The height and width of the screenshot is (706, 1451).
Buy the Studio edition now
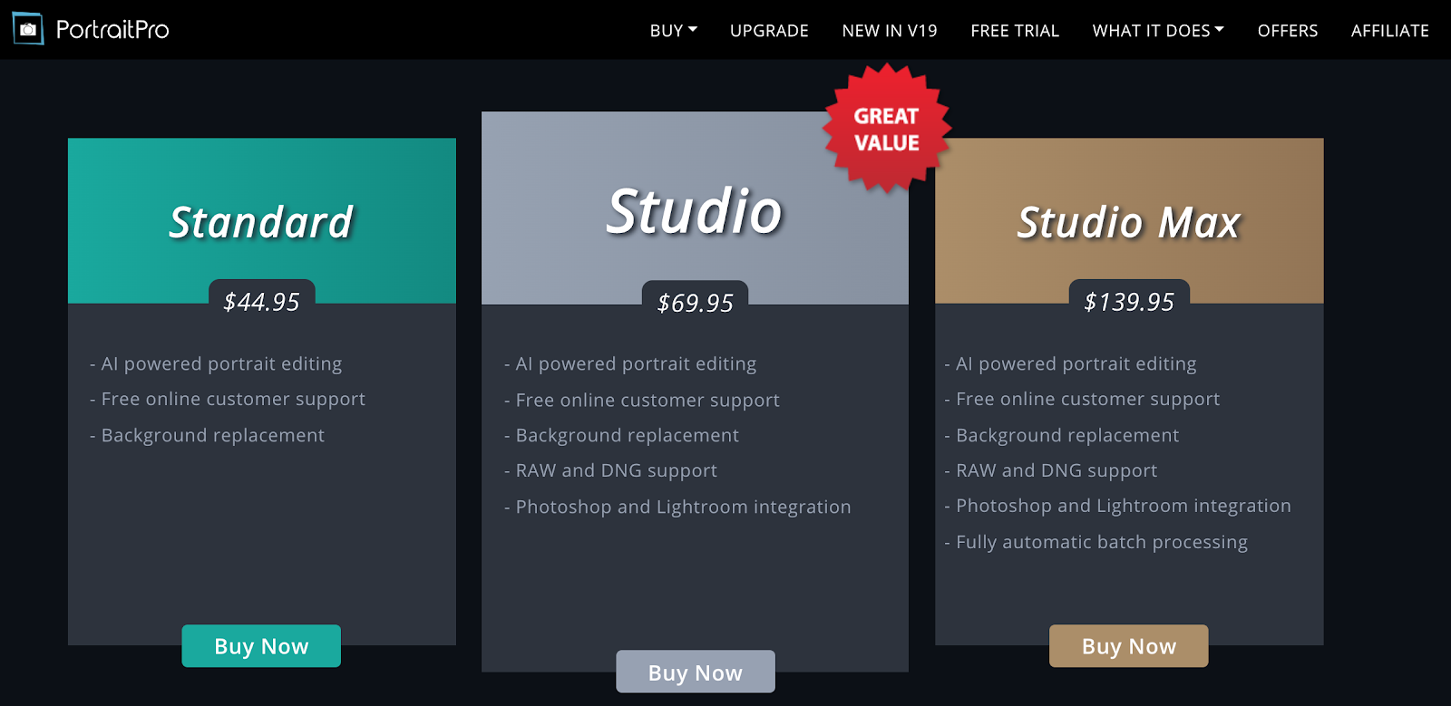[x=696, y=672]
